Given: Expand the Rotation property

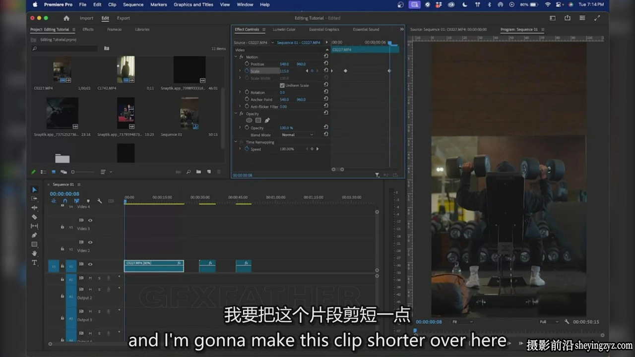Looking at the screenshot, I should (240, 92).
